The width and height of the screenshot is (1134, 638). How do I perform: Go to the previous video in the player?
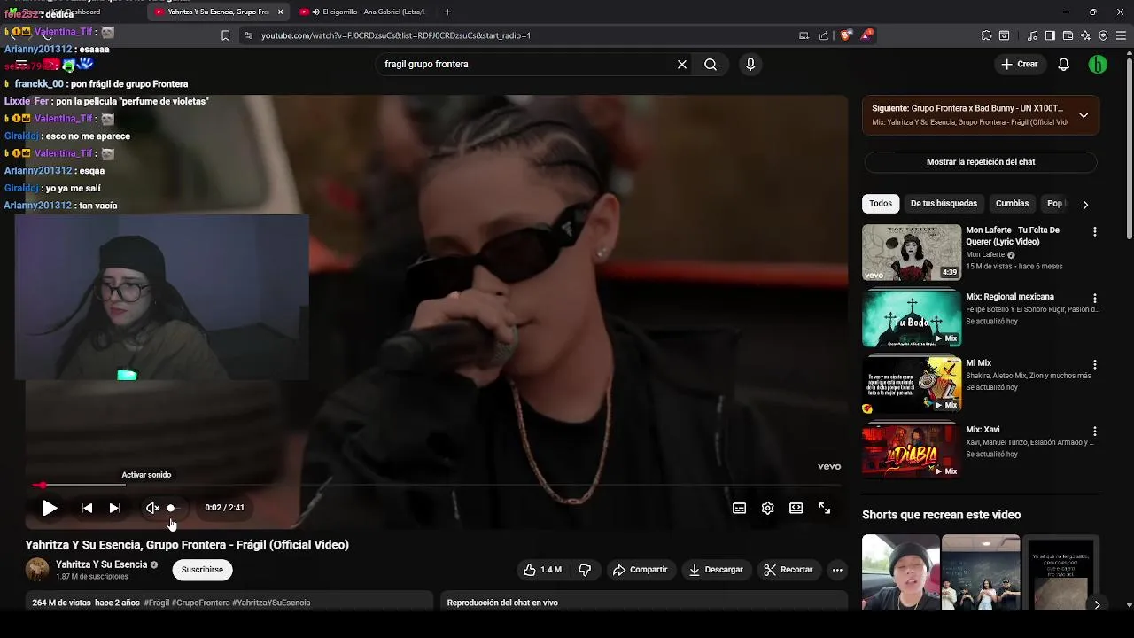pos(87,508)
